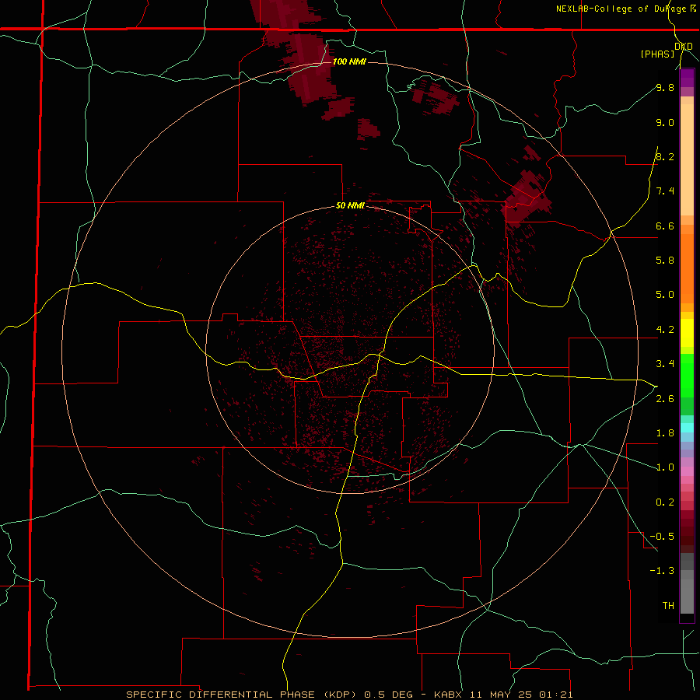Click the 100 NMI range ring label
The height and width of the screenshot is (700, 700).
pos(349,61)
